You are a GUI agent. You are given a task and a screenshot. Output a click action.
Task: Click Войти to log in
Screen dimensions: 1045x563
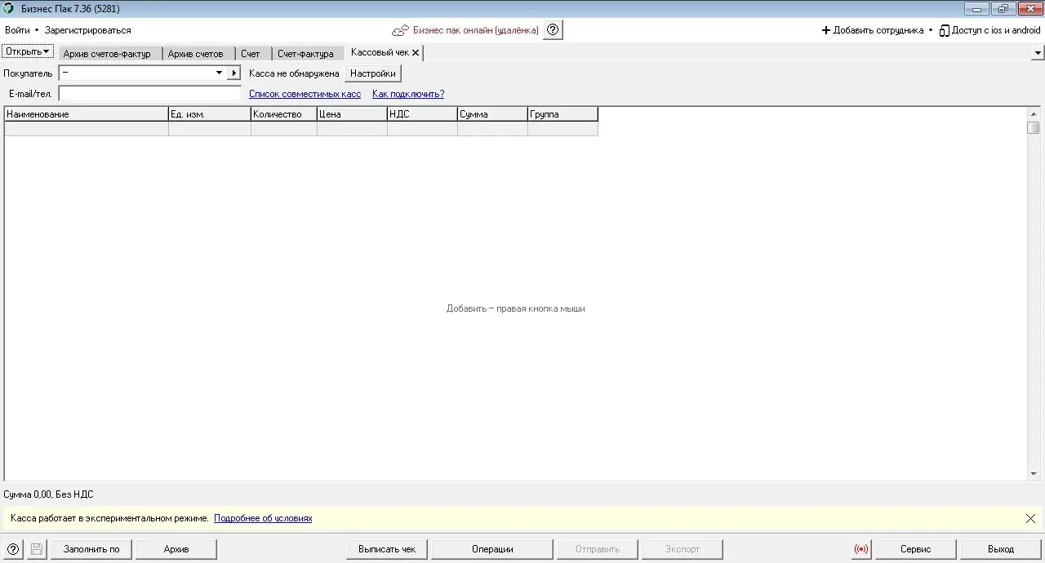(17, 30)
